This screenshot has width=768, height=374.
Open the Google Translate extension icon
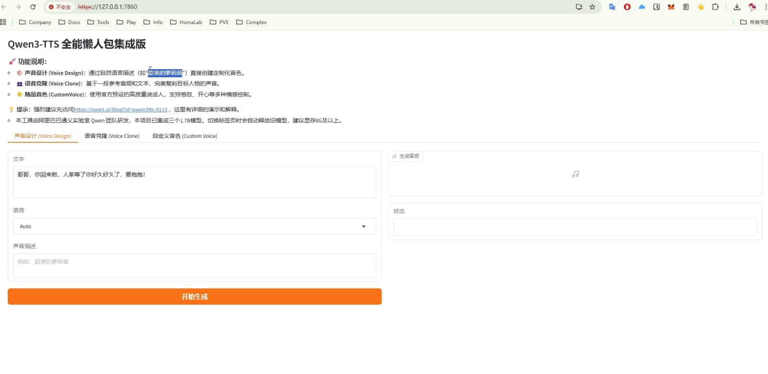(612, 7)
